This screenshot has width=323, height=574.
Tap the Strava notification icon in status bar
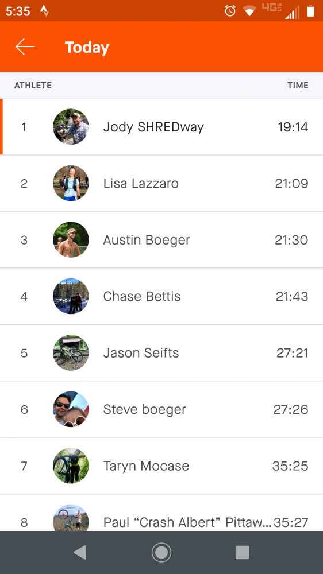pyautogui.click(x=45, y=11)
